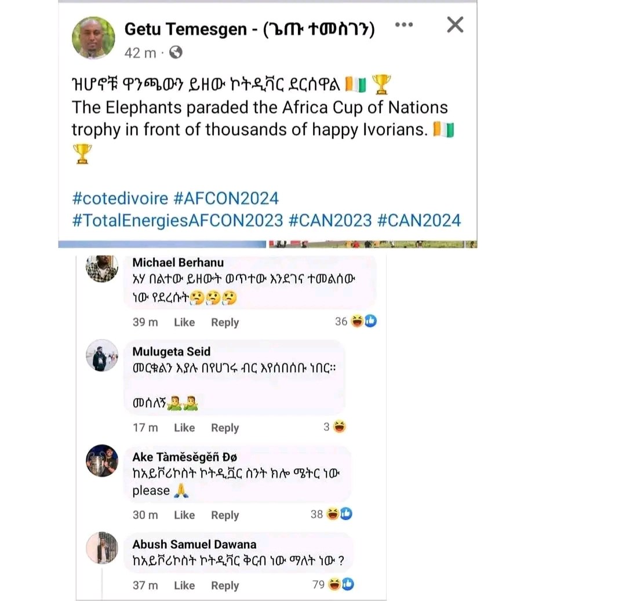View the 79 reactions on Abush Samuel's comment
This screenshot has width=626, height=601.
click(x=333, y=585)
